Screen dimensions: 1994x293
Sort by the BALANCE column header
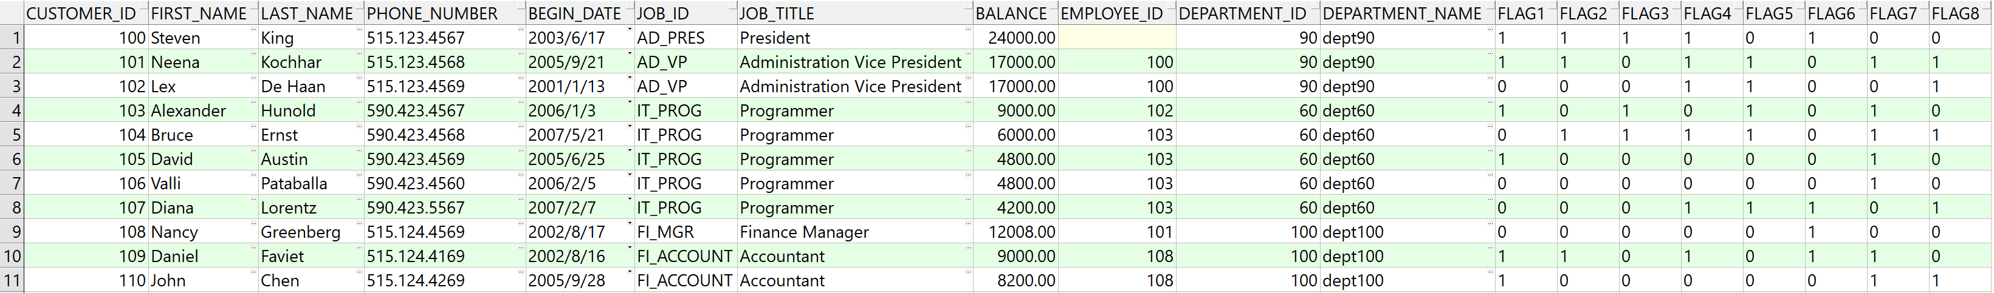tap(1011, 13)
